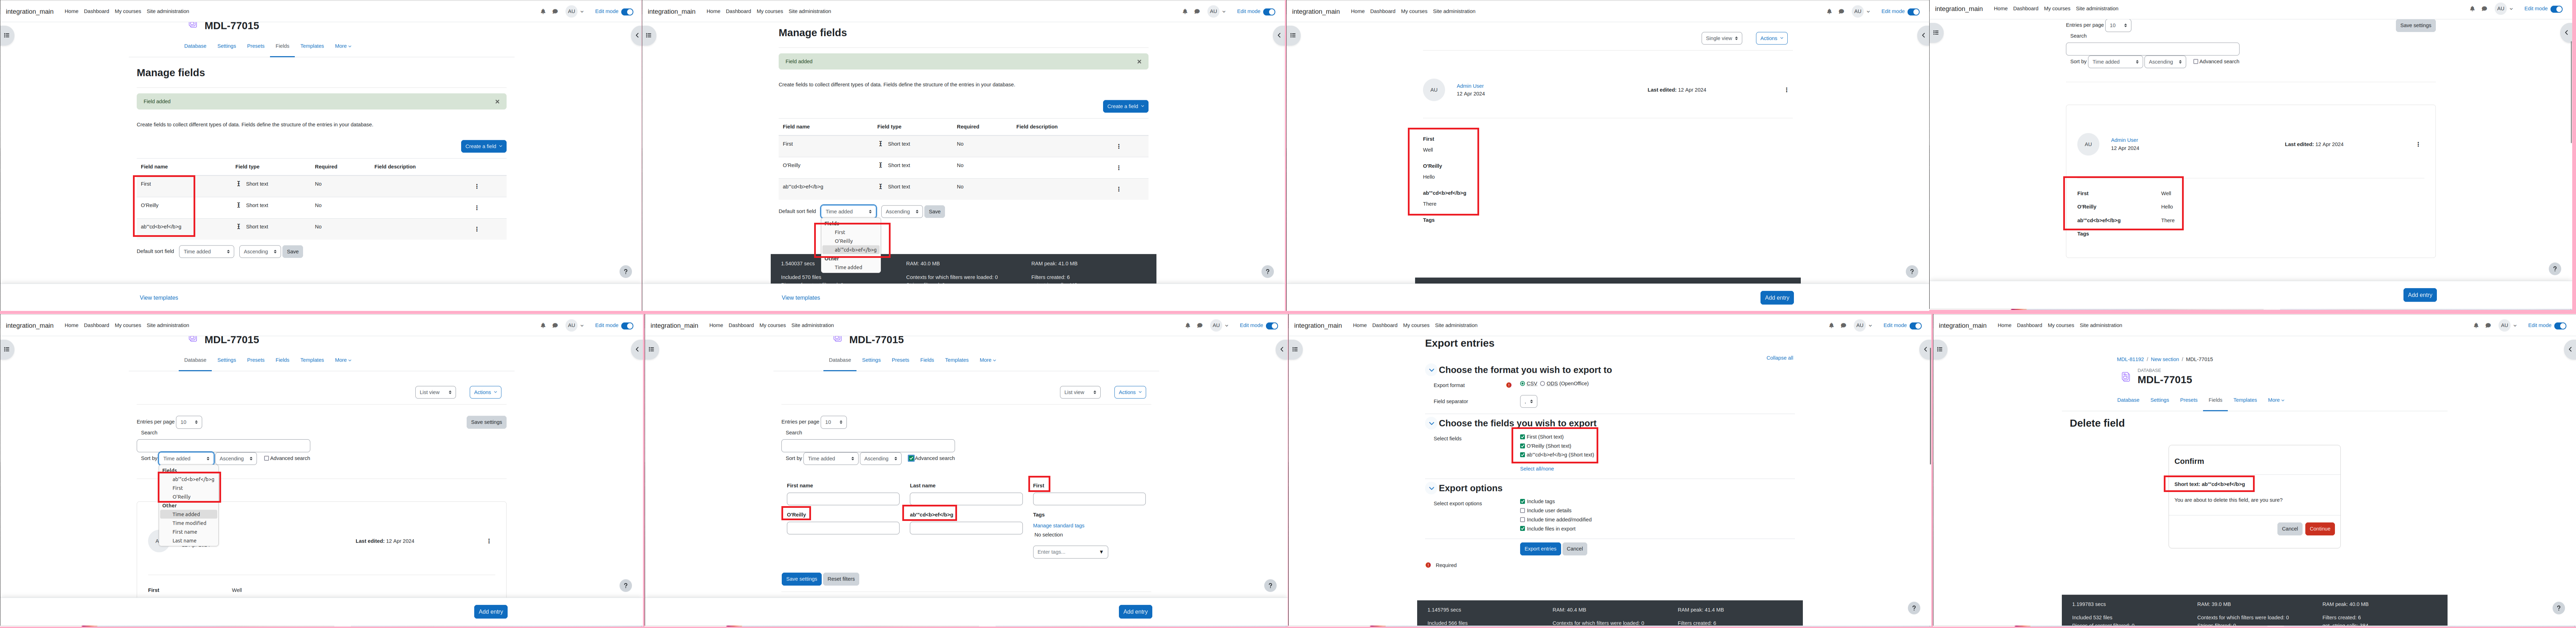Image resolution: width=2576 pixels, height=628 pixels.
Task: Click the Export entries button
Action: (x=1540, y=549)
